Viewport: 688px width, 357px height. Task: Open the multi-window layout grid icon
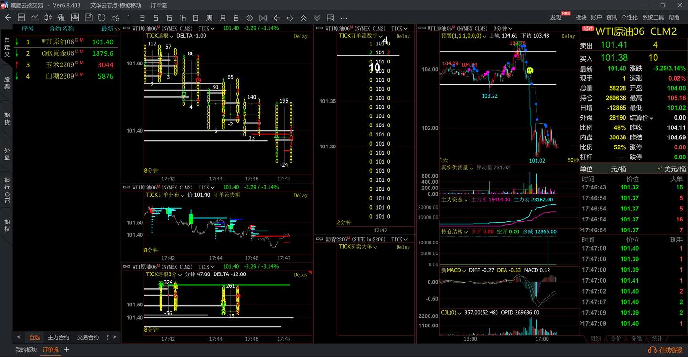330,18
